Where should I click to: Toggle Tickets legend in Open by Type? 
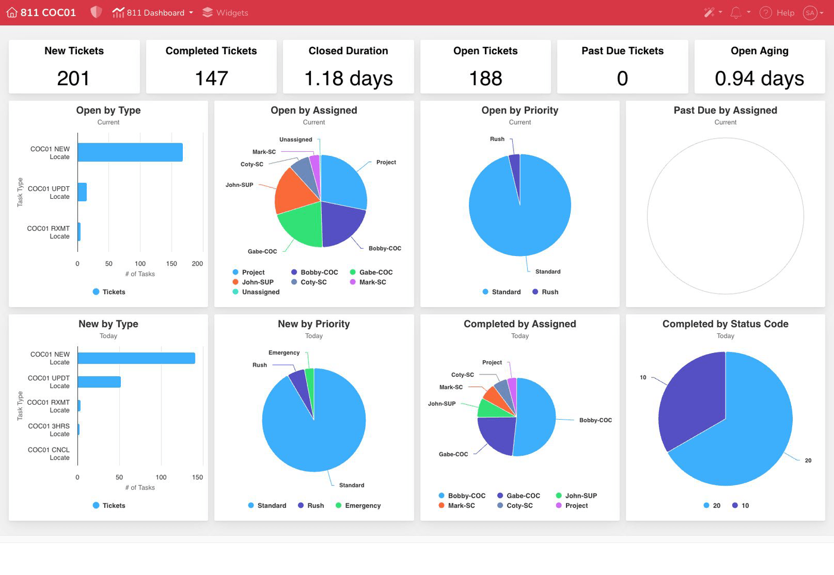click(109, 292)
